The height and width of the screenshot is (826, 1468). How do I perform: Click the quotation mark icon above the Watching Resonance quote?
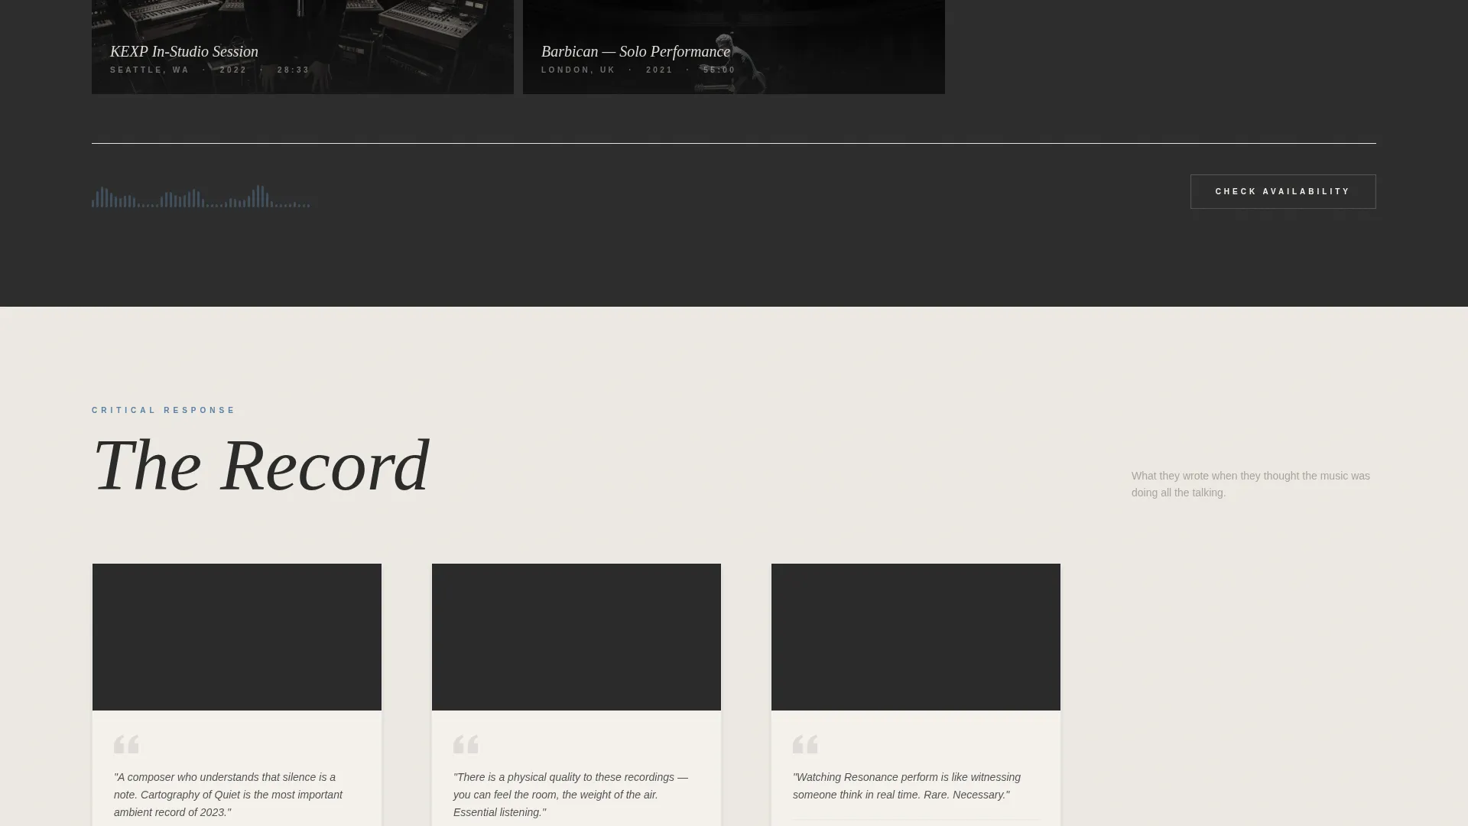[805, 744]
